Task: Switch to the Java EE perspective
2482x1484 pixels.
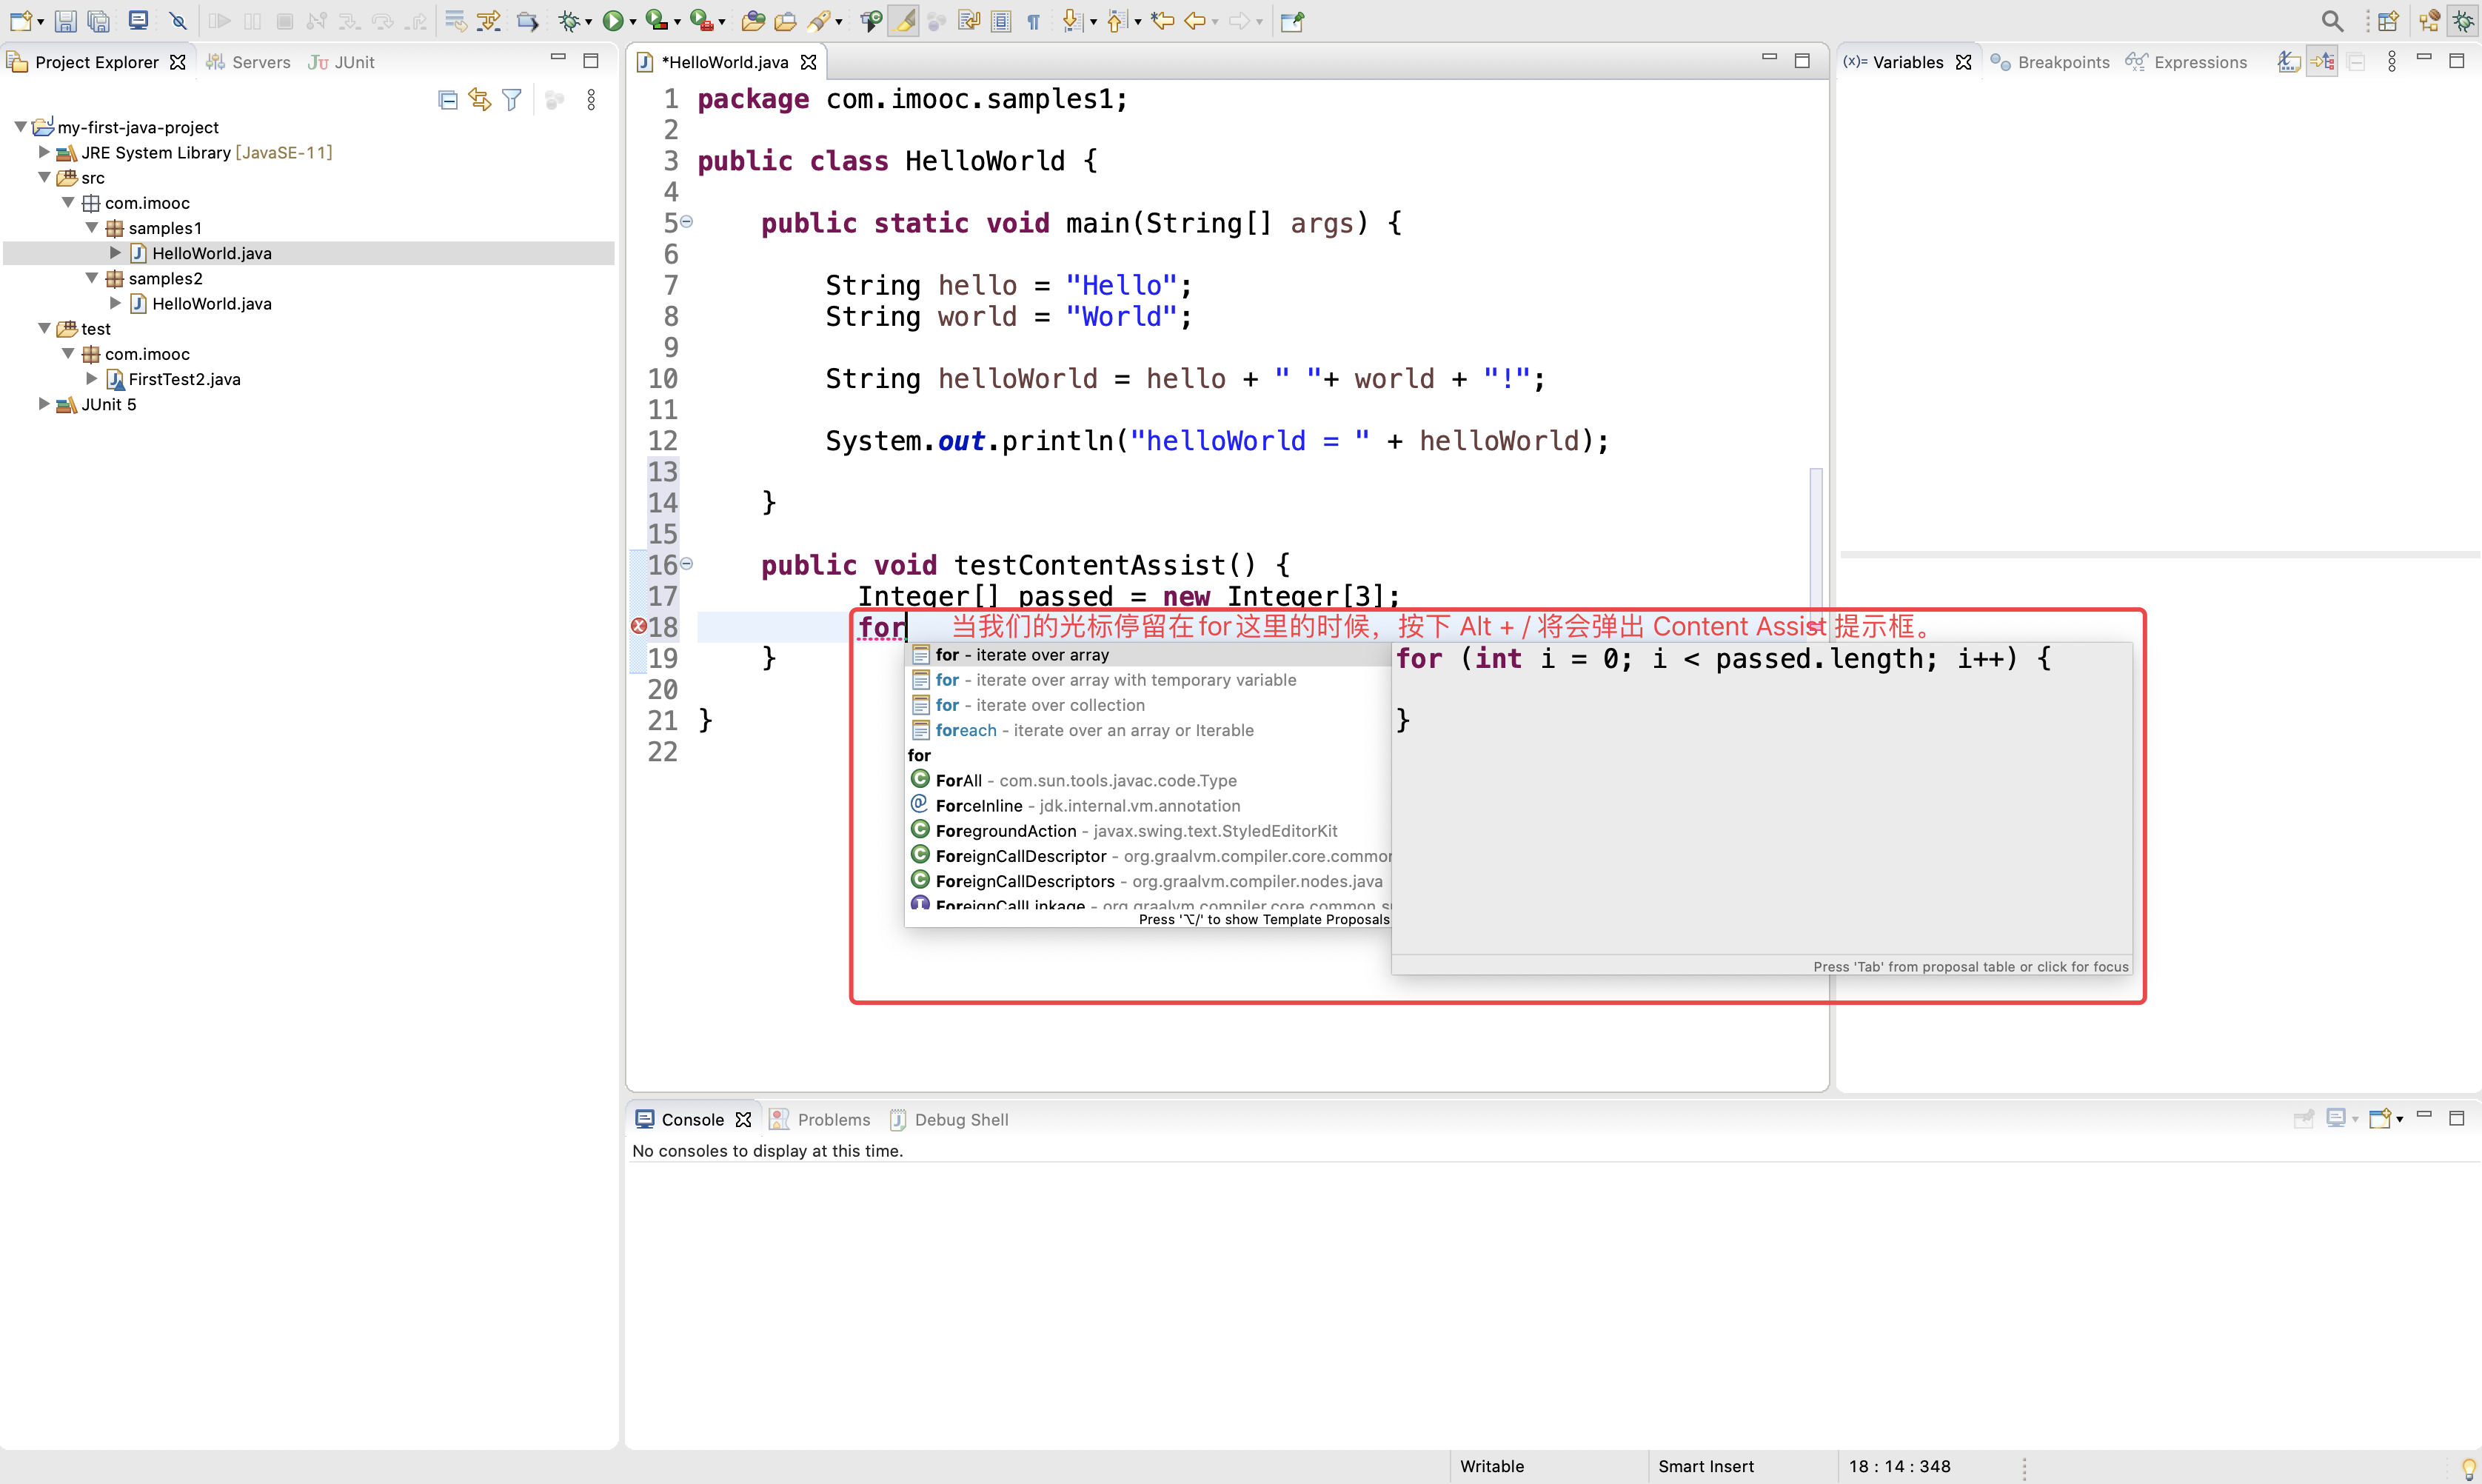Action: click(x=2431, y=20)
